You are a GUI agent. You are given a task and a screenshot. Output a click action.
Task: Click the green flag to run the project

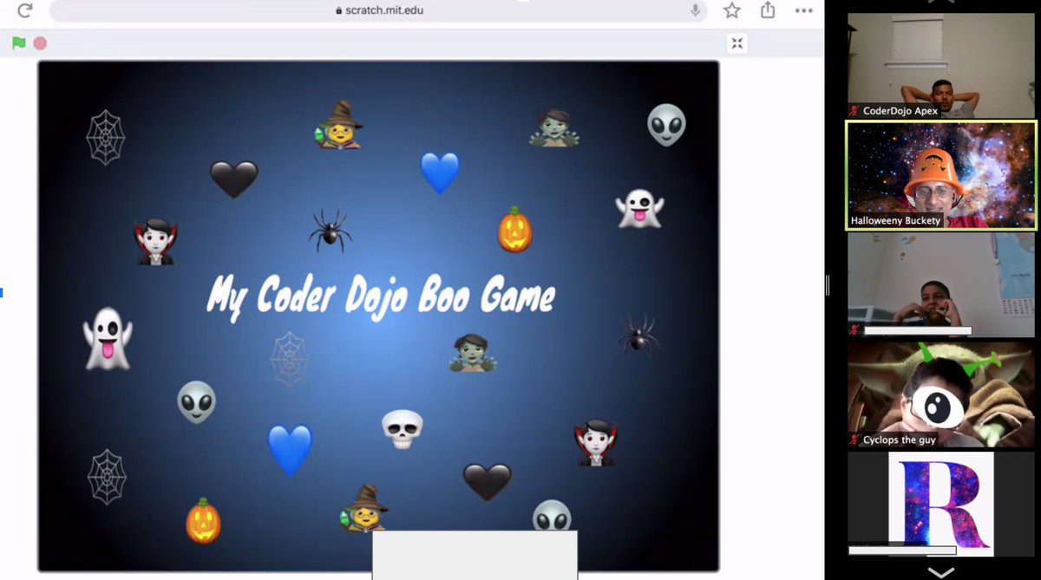point(19,42)
